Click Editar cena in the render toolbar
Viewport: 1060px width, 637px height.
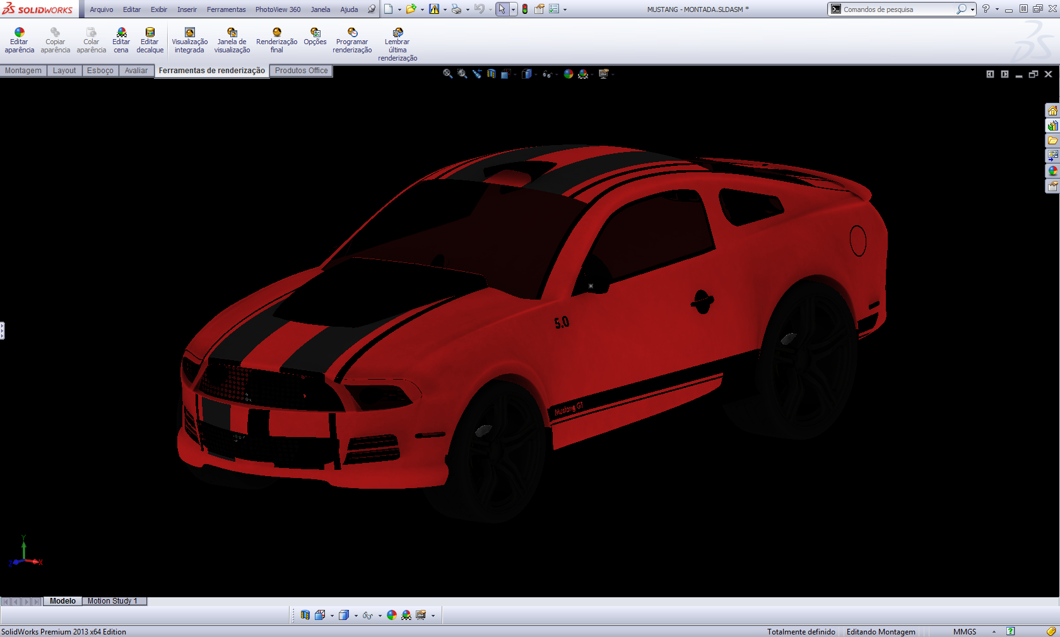121,40
